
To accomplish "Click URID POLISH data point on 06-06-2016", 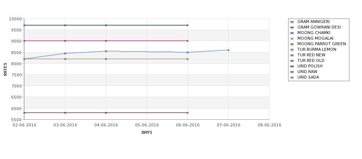I will tap(188, 25).
